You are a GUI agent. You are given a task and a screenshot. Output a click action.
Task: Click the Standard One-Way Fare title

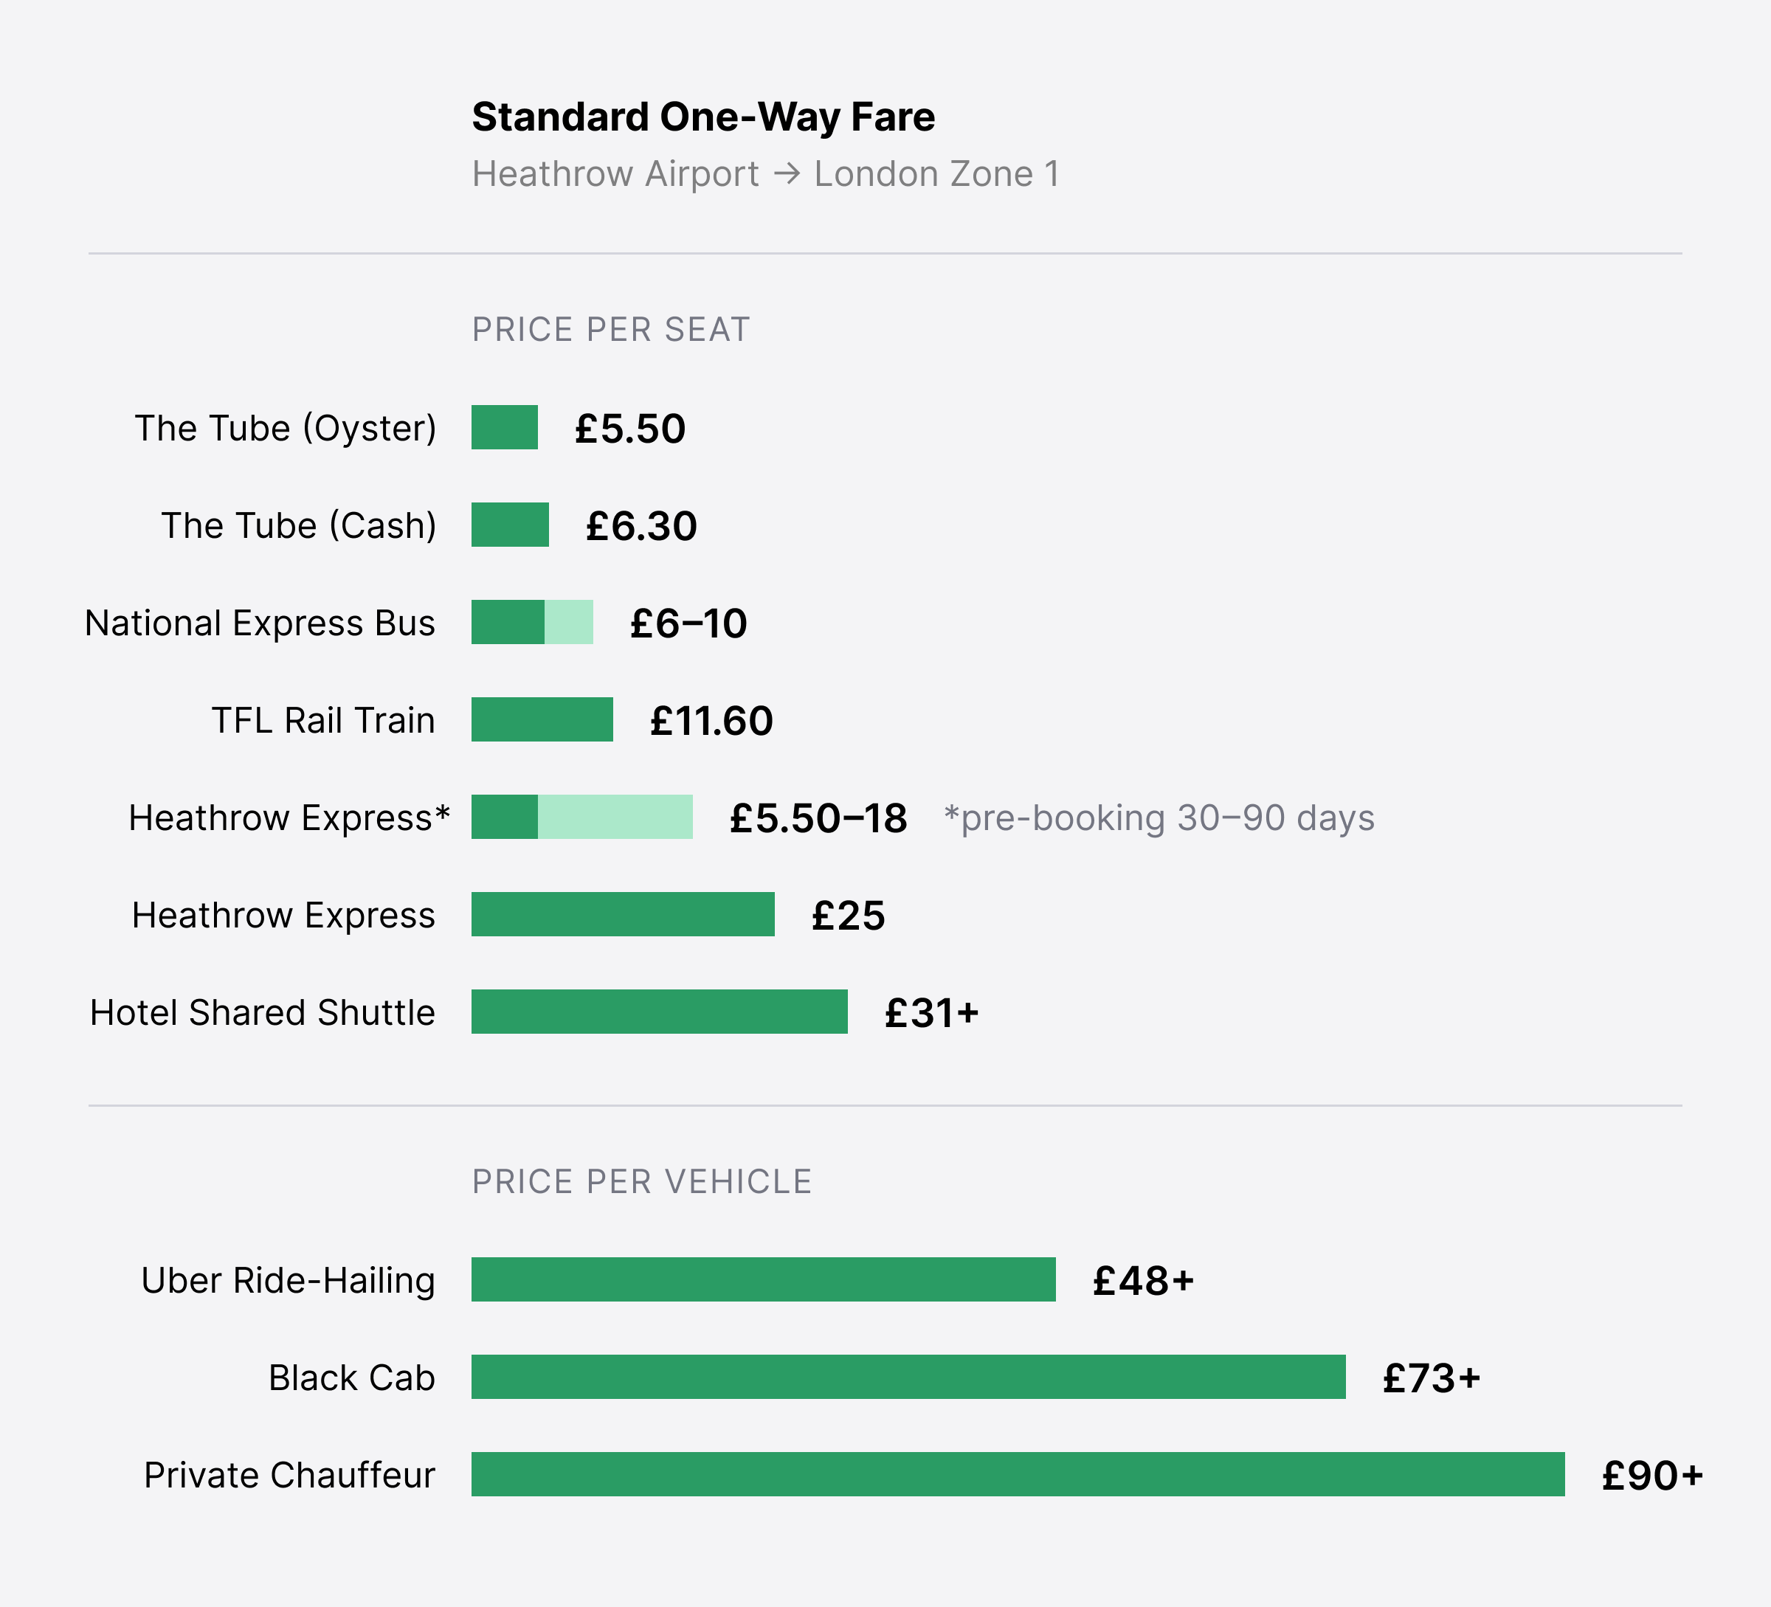pyautogui.click(x=702, y=117)
